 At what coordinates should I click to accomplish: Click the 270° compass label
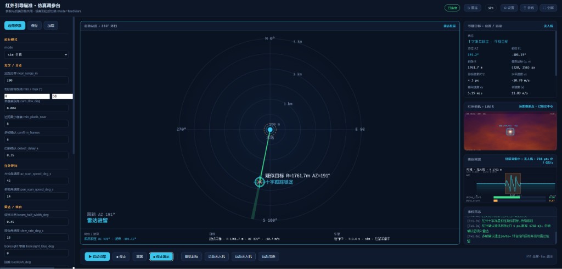181,129
